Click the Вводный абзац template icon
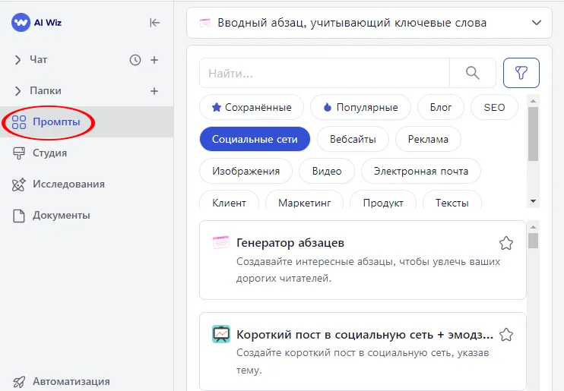 click(205, 23)
